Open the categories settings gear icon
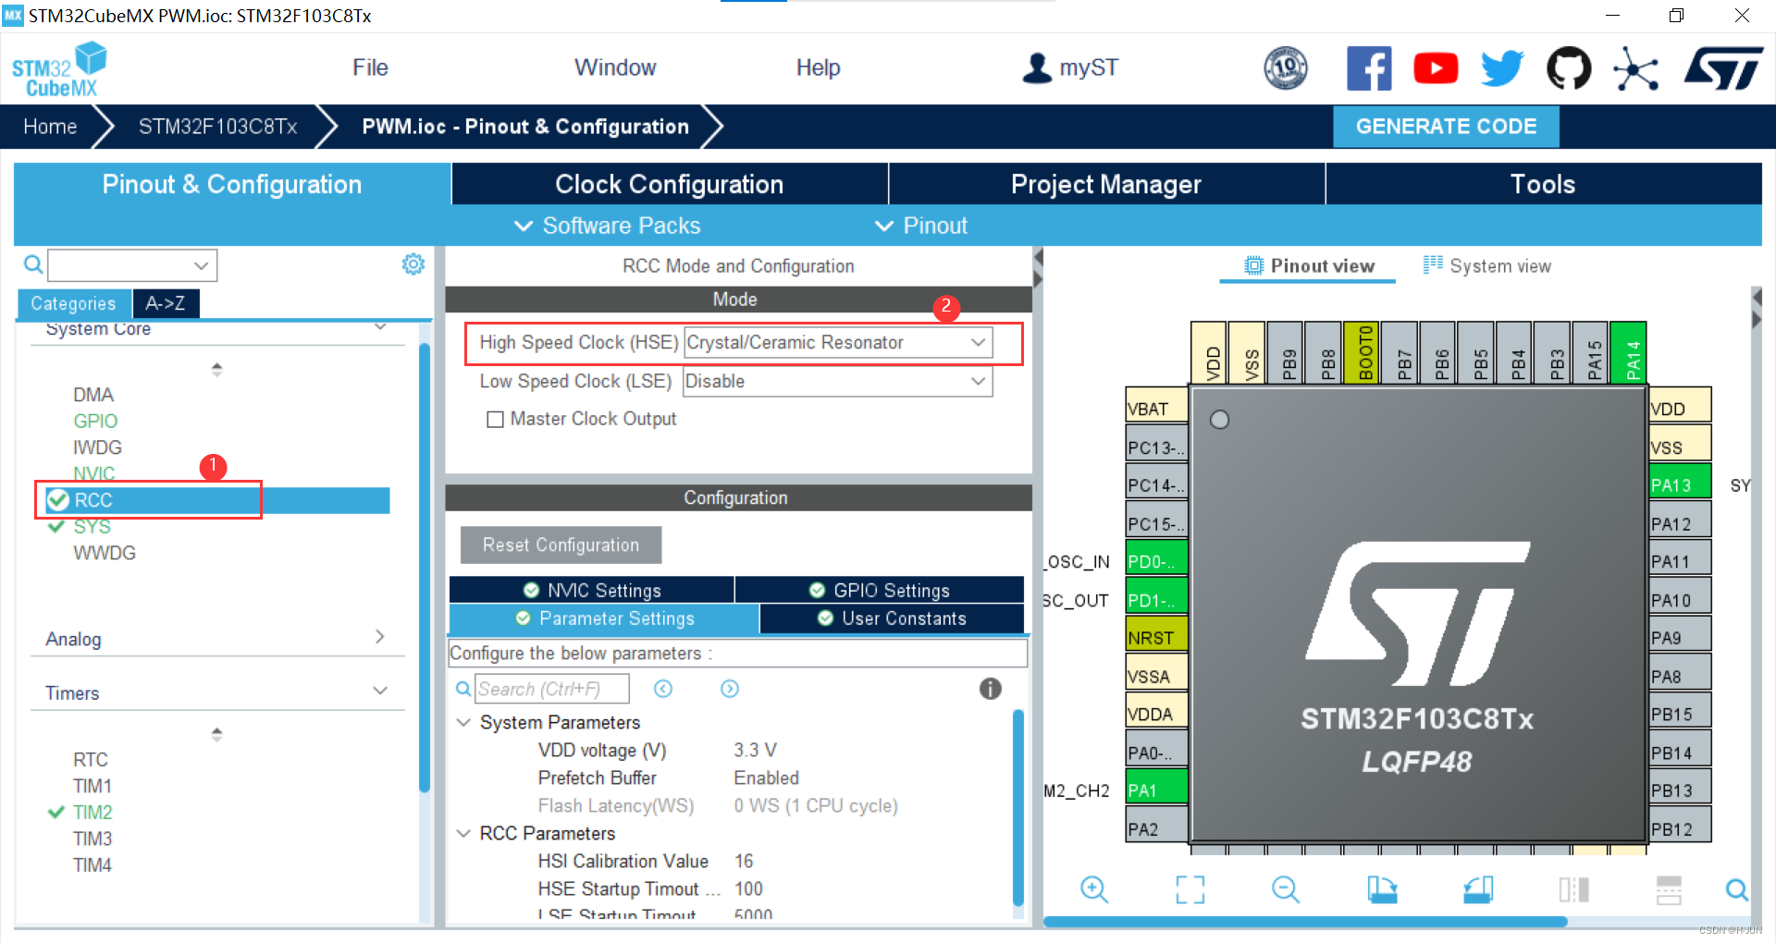1776x943 pixels. click(413, 264)
